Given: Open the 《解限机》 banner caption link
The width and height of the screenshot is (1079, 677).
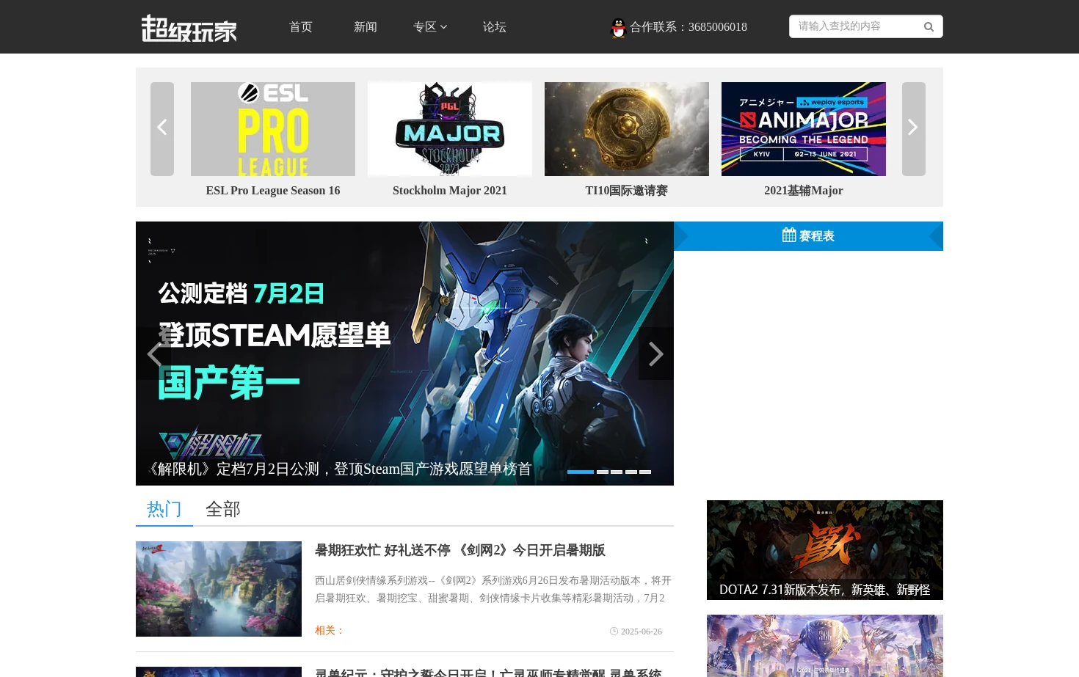Looking at the screenshot, I should (338, 469).
